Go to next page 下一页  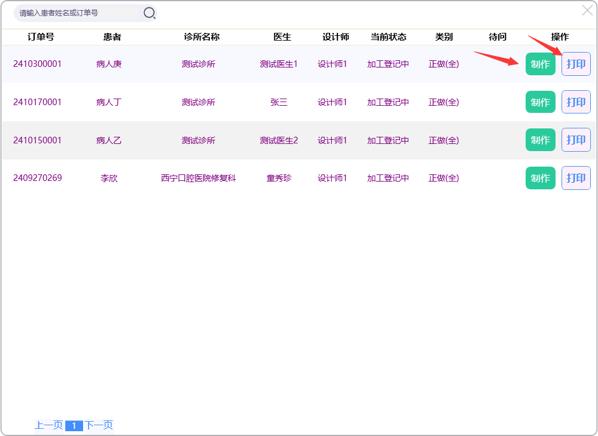[99, 425]
